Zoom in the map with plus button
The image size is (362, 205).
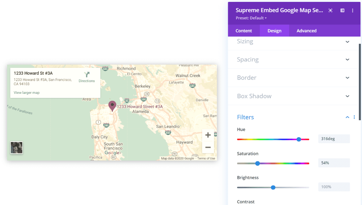point(208,135)
